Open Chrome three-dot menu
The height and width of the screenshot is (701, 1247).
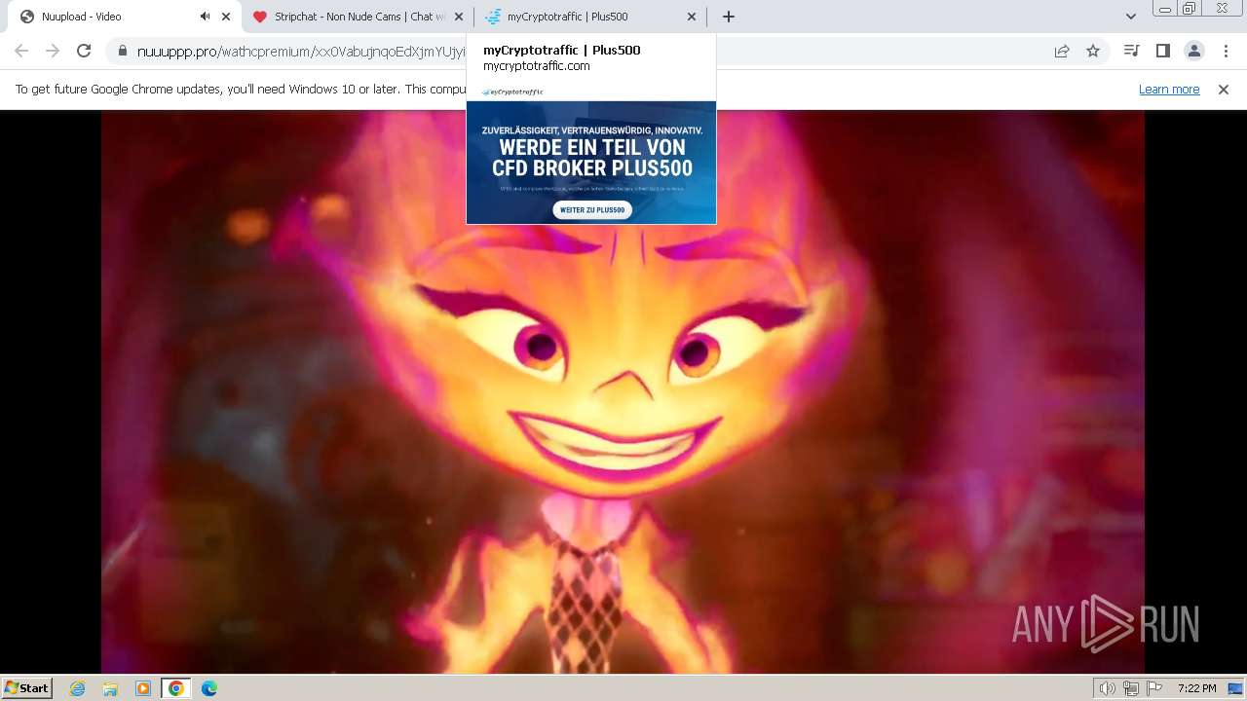pyautogui.click(x=1225, y=51)
